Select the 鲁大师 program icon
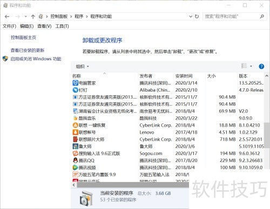 point(75,147)
